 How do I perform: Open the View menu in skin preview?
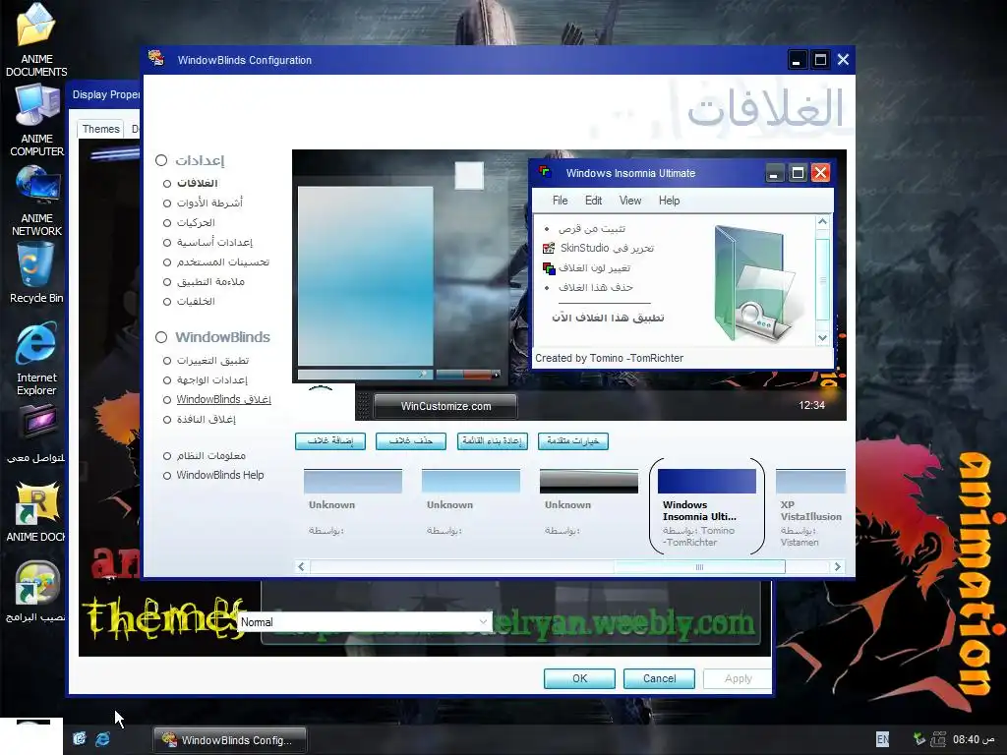630,201
